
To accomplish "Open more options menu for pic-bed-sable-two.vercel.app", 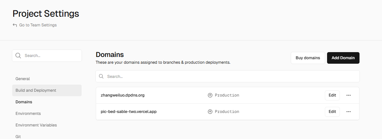I will point(349,112).
